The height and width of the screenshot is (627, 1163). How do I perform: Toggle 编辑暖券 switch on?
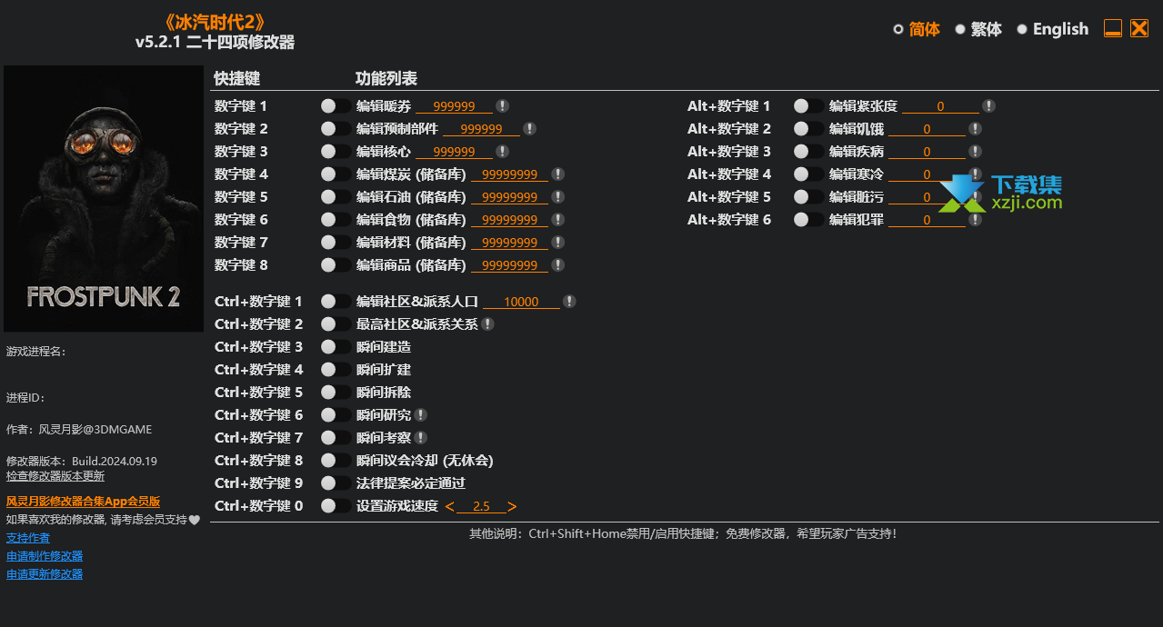coord(336,106)
